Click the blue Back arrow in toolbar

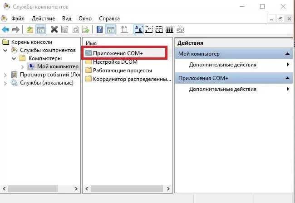5,29
